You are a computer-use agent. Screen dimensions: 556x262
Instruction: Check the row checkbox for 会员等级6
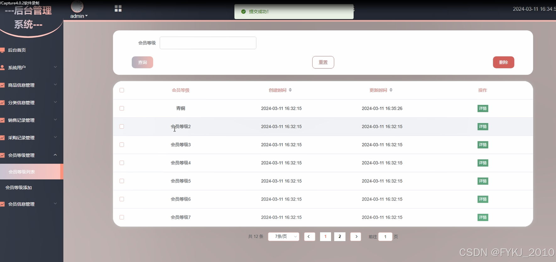coord(122,199)
